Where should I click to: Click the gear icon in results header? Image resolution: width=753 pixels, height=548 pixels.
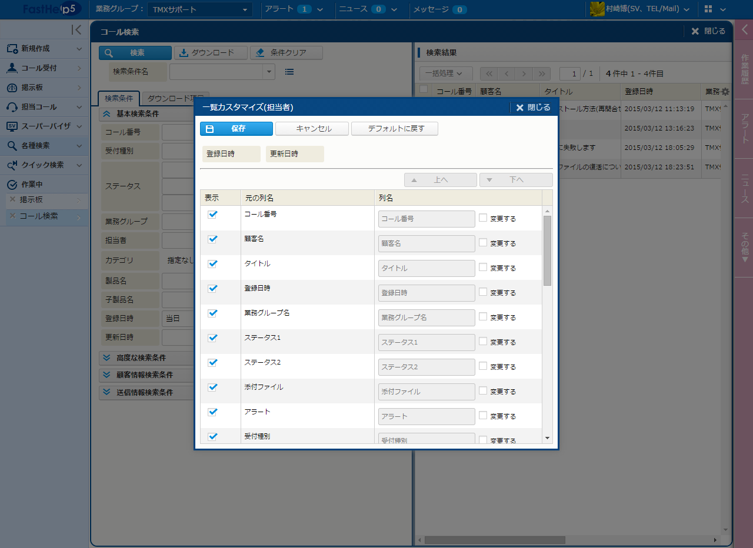725,92
